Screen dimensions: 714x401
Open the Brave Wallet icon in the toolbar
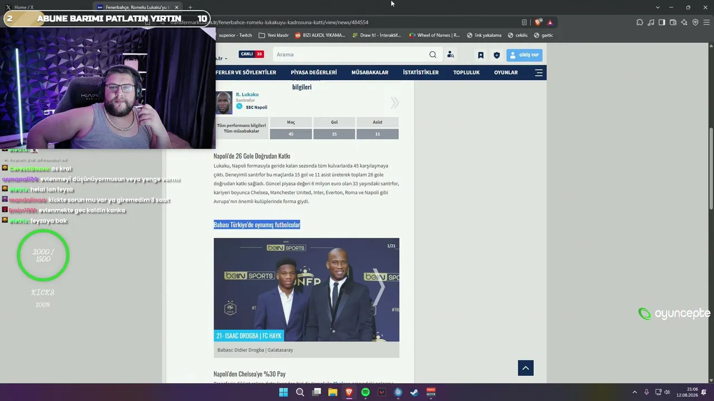[673, 22]
